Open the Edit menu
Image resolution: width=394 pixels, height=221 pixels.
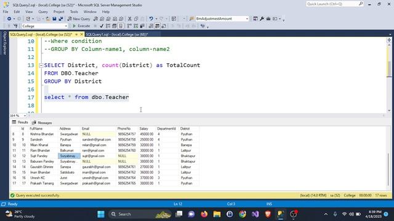17,12
